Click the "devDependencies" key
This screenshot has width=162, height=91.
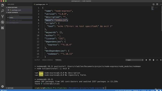pyautogui.click(x=55, y=51)
